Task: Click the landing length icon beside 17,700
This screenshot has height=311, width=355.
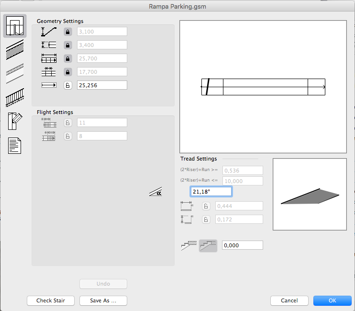Action: point(49,72)
